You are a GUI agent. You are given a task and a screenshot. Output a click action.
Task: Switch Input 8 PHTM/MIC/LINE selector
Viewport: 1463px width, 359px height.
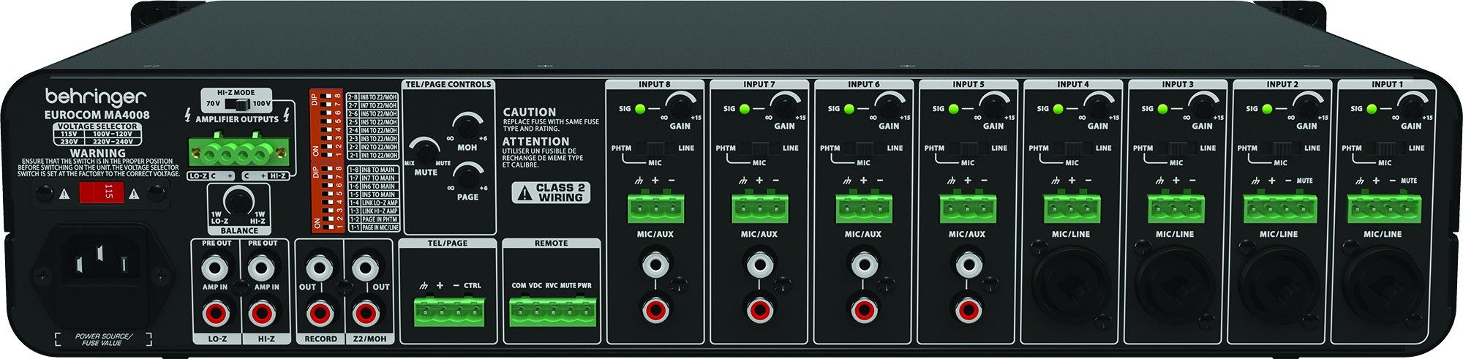pyautogui.click(x=655, y=148)
